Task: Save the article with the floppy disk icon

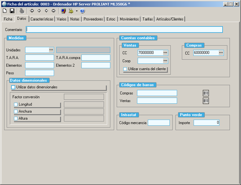Action: (x=12, y=11)
